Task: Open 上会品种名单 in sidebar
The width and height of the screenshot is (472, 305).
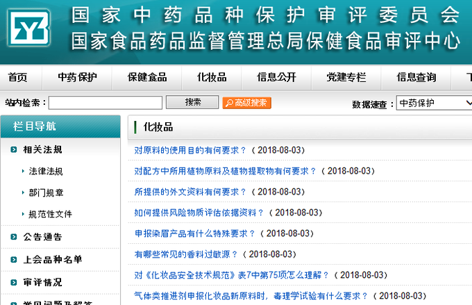Action: [x=53, y=259]
